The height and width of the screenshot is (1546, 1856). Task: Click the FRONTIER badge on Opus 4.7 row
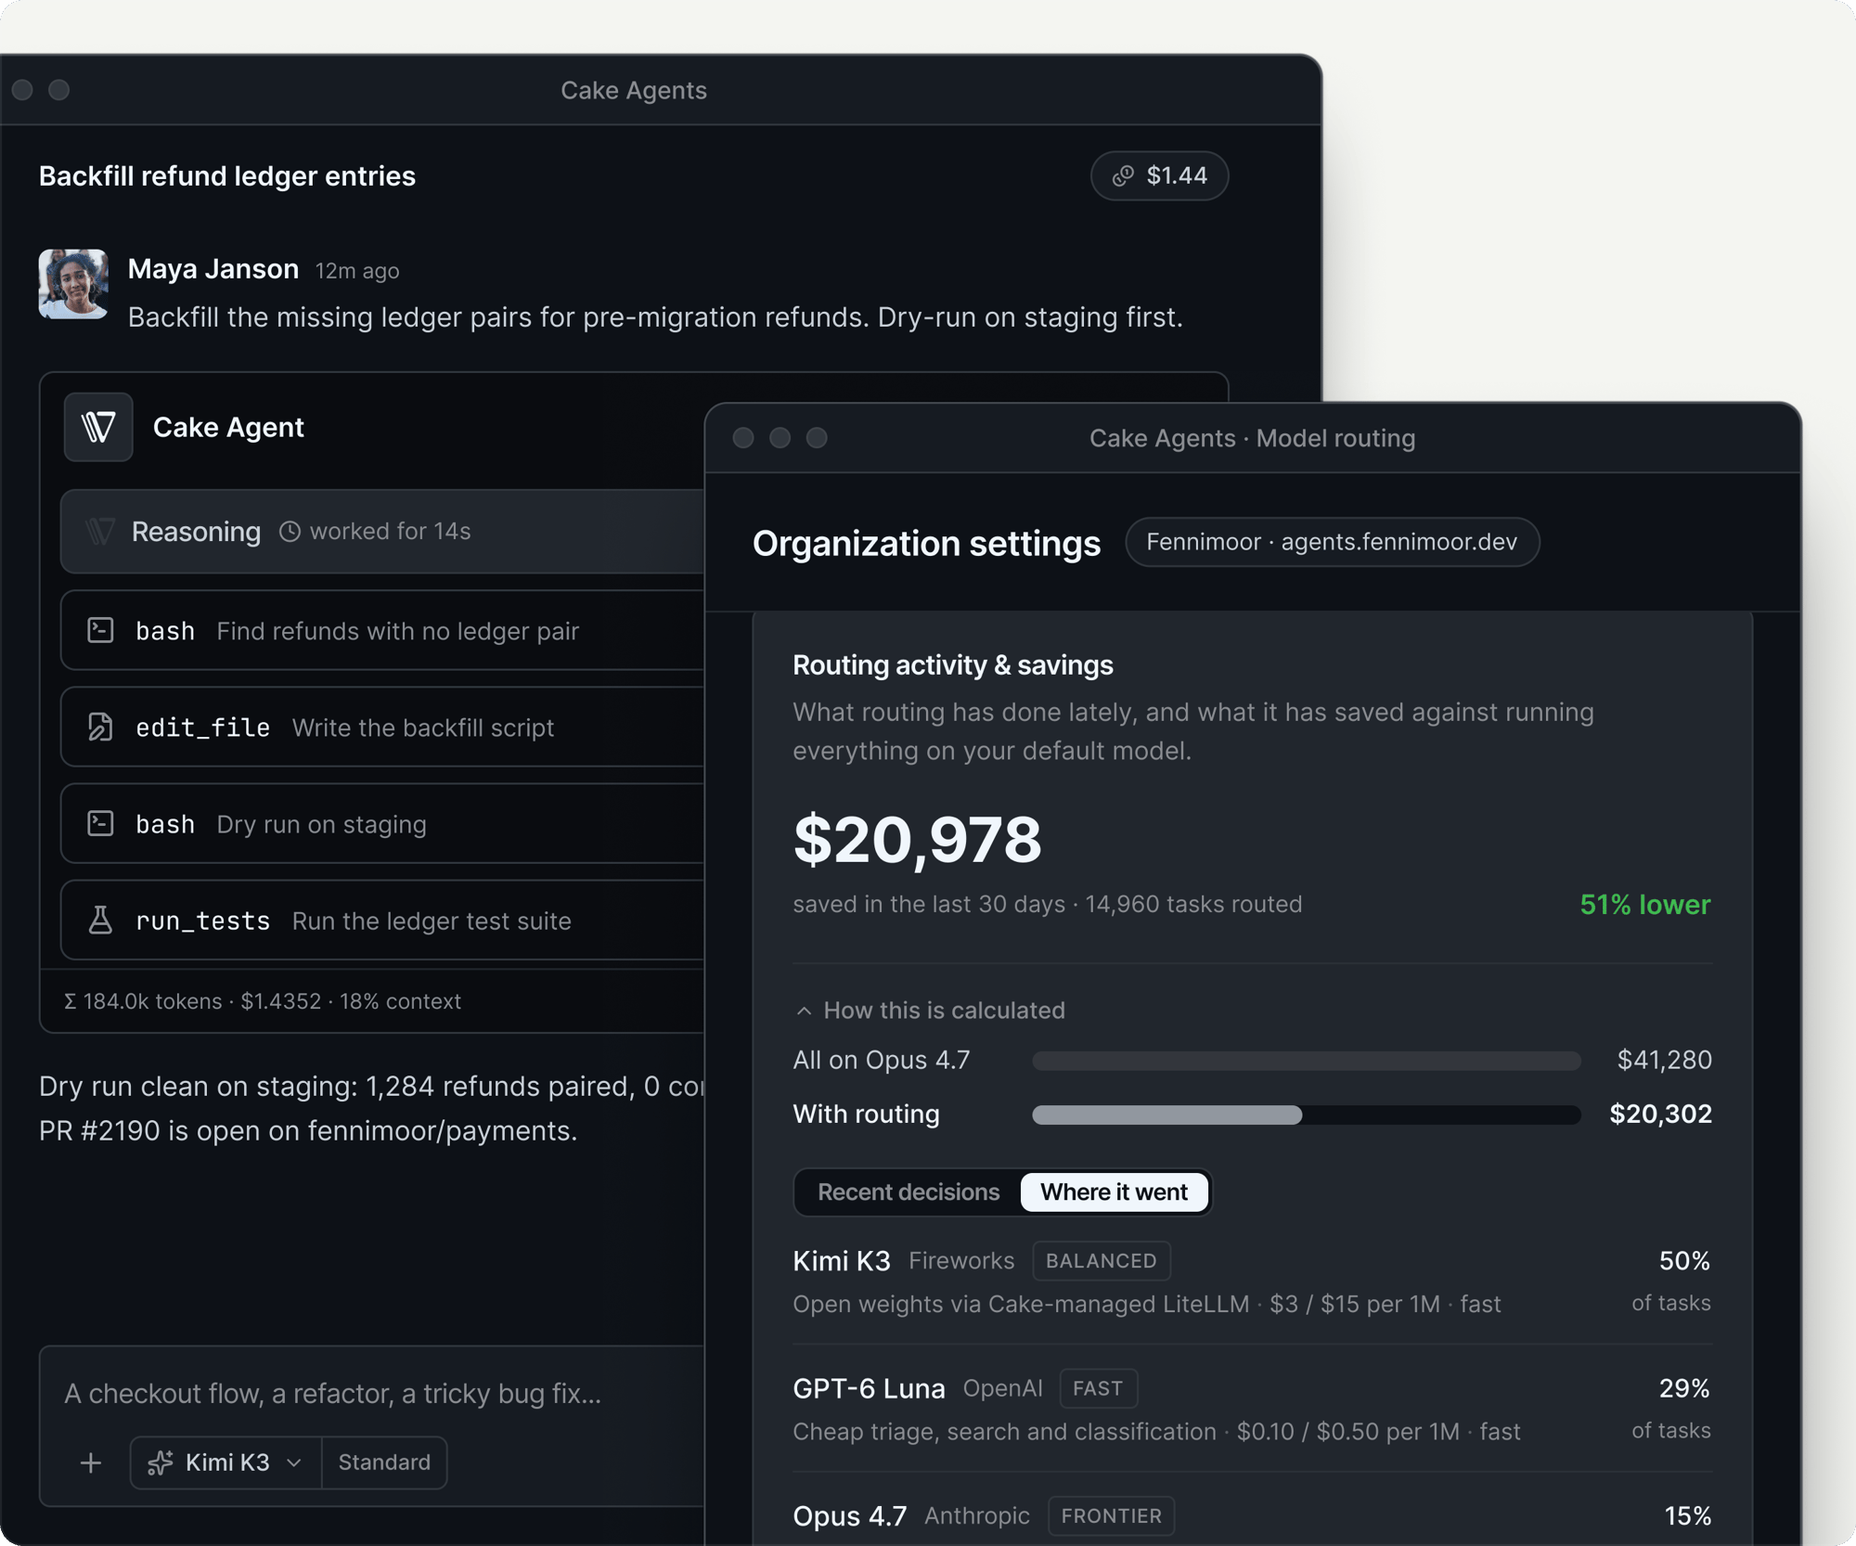click(1111, 1515)
